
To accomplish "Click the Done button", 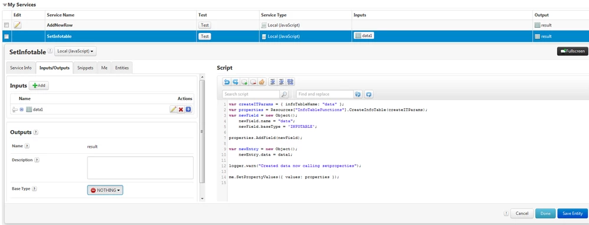I will [545, 213].
